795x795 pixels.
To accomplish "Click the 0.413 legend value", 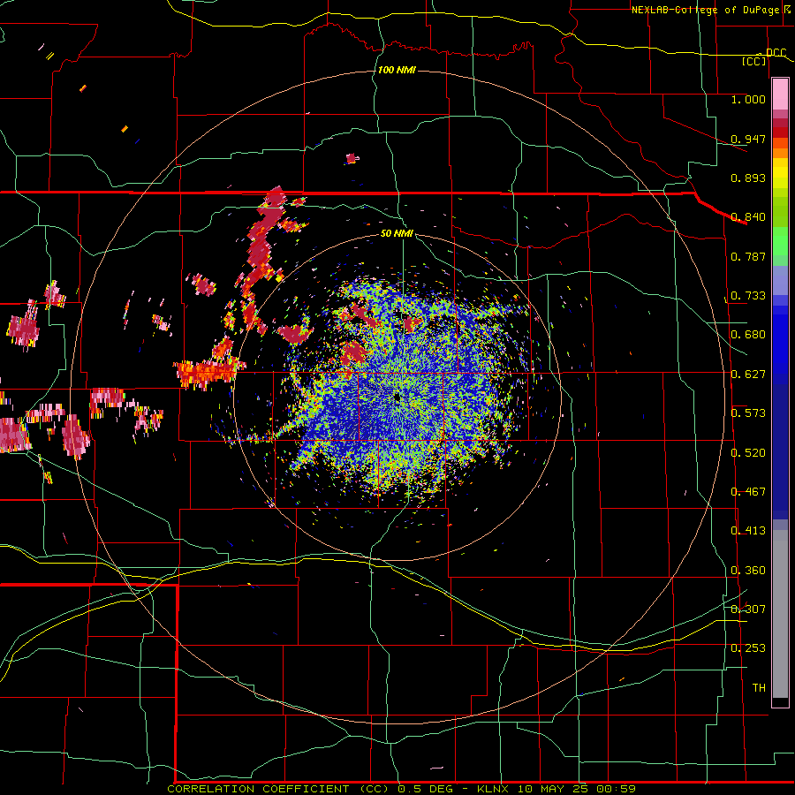I will coord(748,531).
